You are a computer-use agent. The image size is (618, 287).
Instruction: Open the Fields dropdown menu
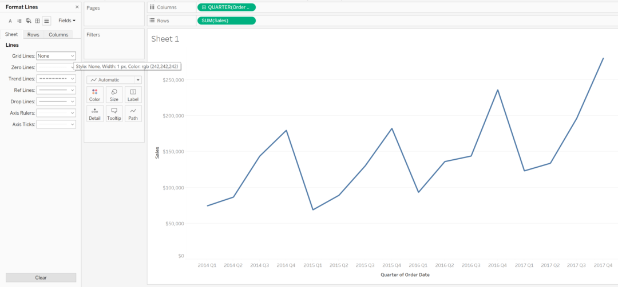(x=66, y=21)
